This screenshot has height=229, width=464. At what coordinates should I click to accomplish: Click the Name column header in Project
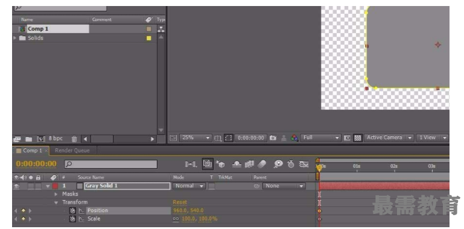[27, 19]
